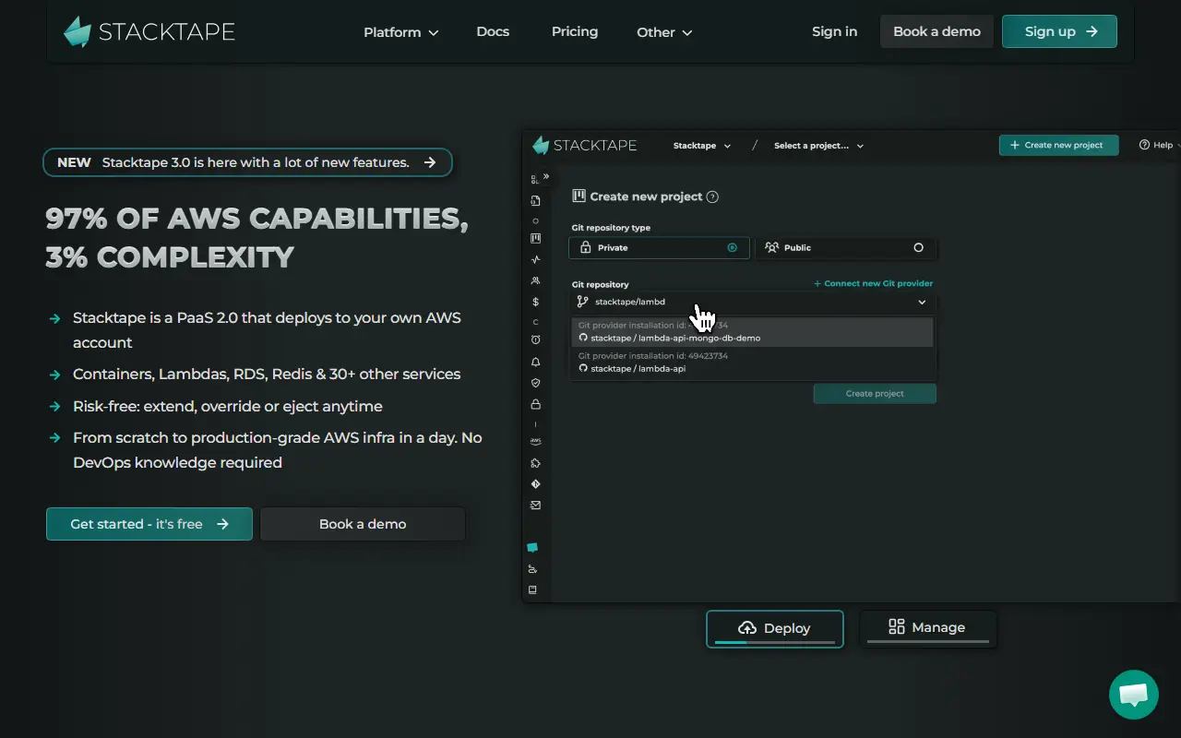
Task: Click the Stacktape logo in the header
Action: (x=149, y=31)
